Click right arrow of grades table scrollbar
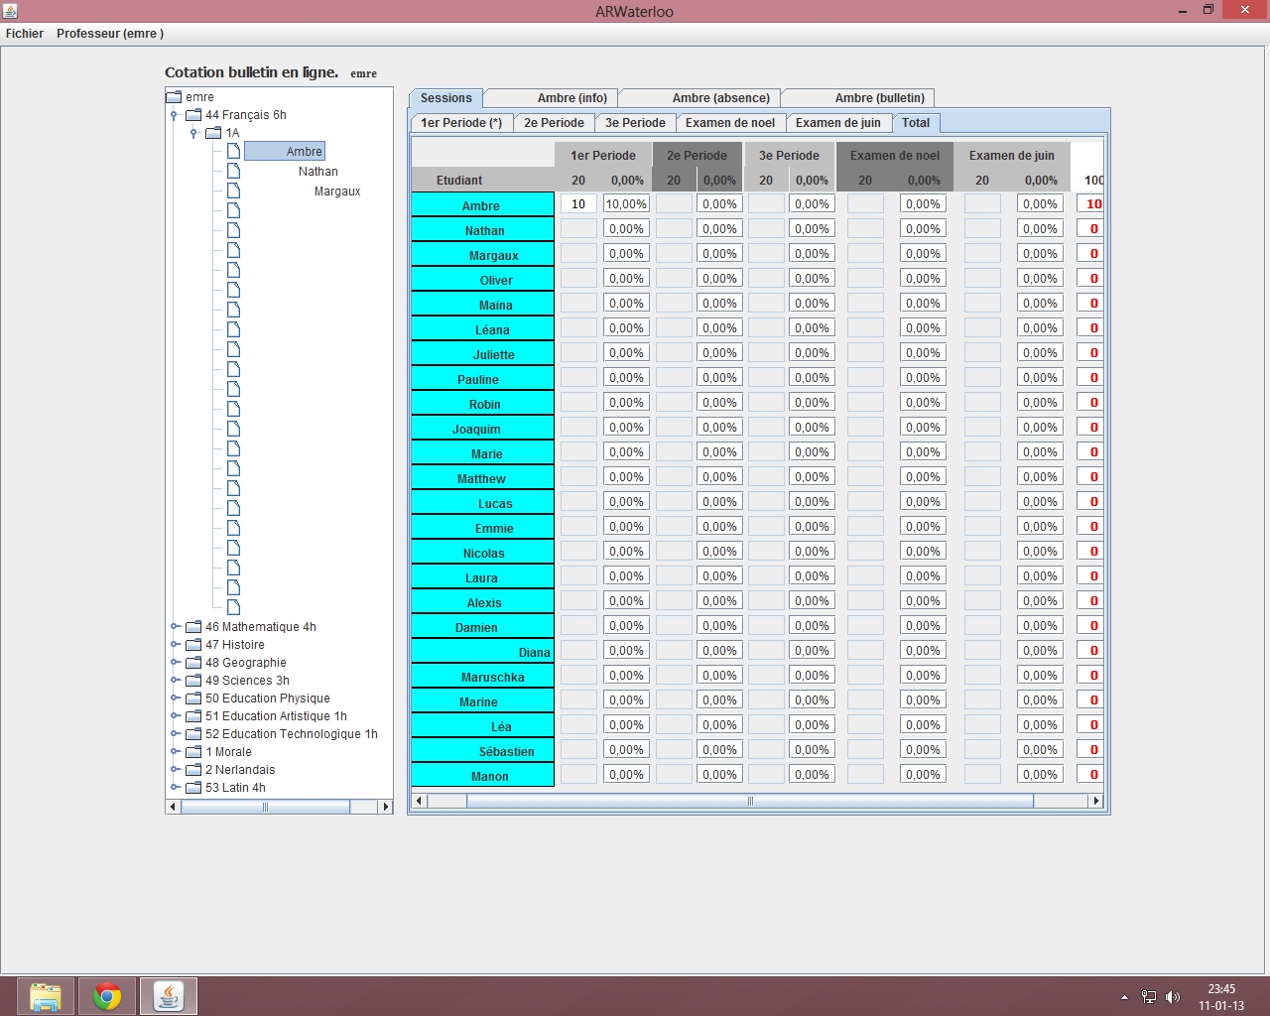This screenshot has width=1270, height=1016. [x=1096, y=801]
